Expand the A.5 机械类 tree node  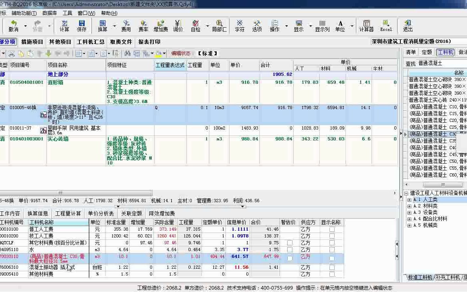(x=410, y=226)
